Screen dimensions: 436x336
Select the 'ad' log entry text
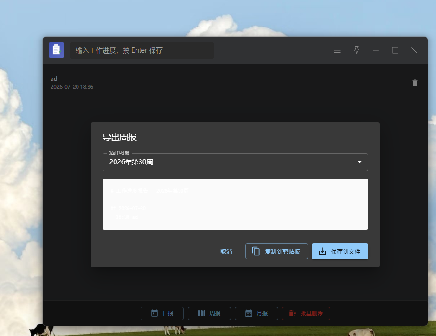54,78
